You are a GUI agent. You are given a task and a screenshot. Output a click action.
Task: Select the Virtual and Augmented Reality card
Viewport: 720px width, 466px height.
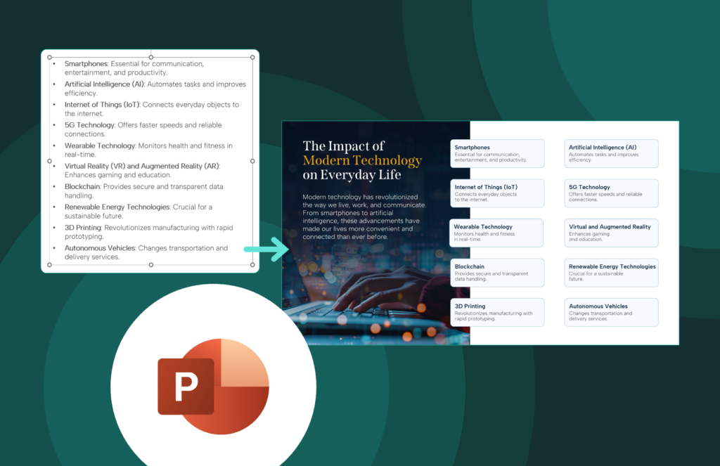click(611, 233)
